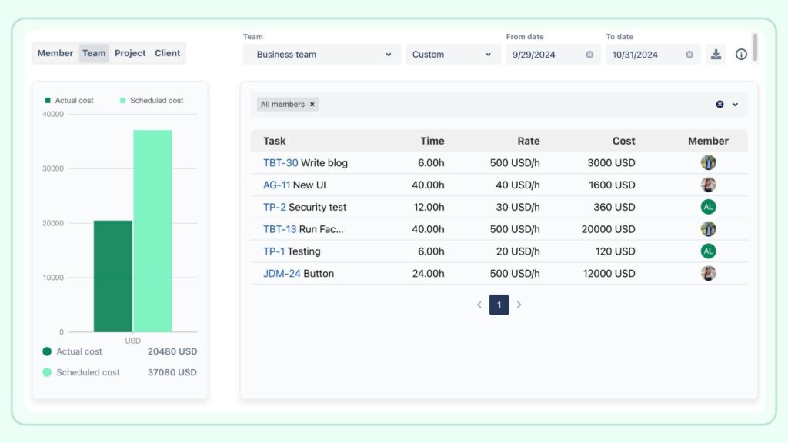The image size is (788, 443).
Task: Open the info tooltip icon
Action: (741, 54)
